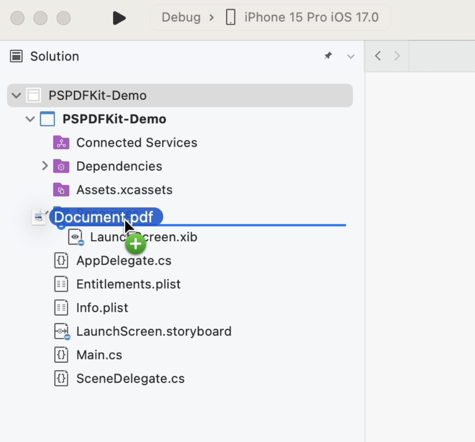This screenshot has height=442, width=475.
Task: Click the forward navigation arrow
Action: point(397,56)
